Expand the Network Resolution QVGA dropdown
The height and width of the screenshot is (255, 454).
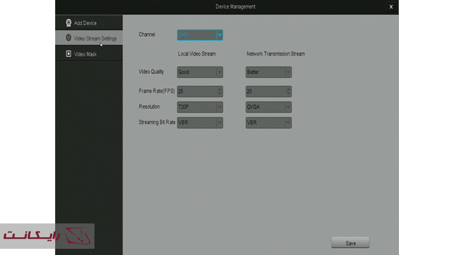tap(288, 107)
